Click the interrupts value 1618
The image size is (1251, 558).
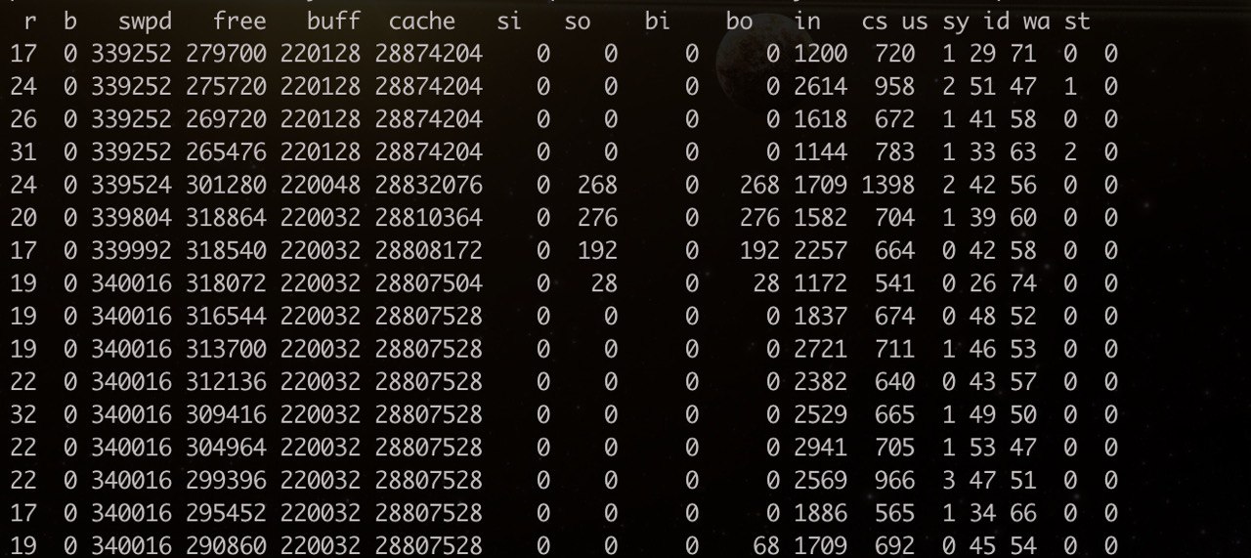pos(821,119)
